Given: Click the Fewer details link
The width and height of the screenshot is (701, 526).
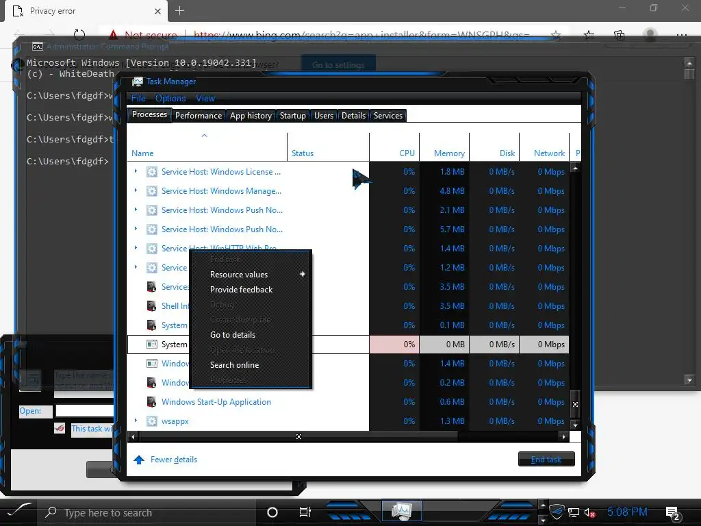Looking at the screenshot, I should point(174,460).
